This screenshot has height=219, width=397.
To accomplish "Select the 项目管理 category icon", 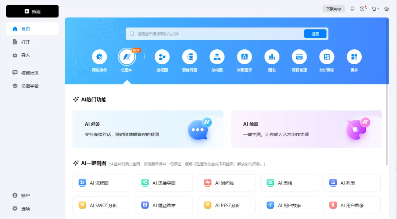I will click(299, 57).
